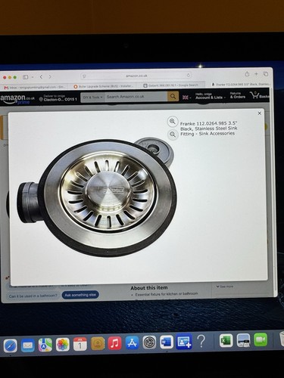
Task: Close the image zoom popup
Action: tap(259, 113)
